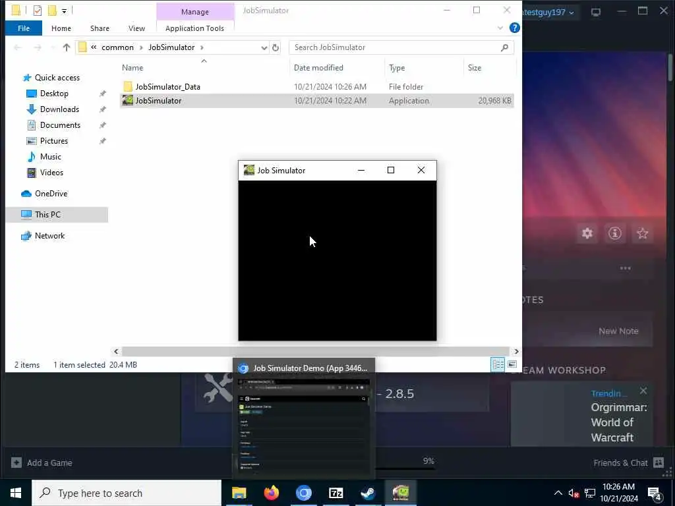The width and height of the screenshot is (675, 506).
Task: Open Steam game info icon
Action: point(615,233)
